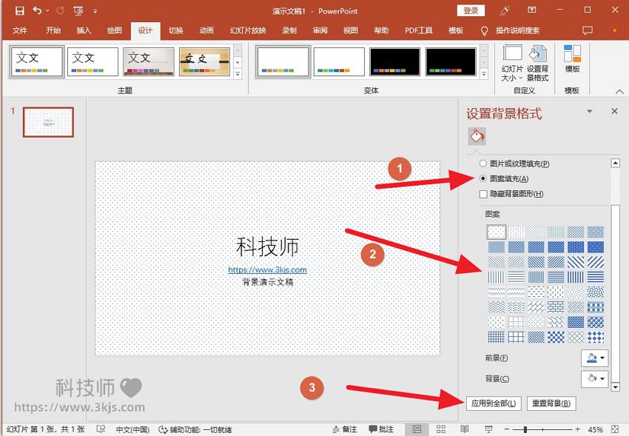Screen dimensions: 629x436
Task: Select Picture or texture fill (图片或纹理填充) radio
Action: tap(483, 164)
